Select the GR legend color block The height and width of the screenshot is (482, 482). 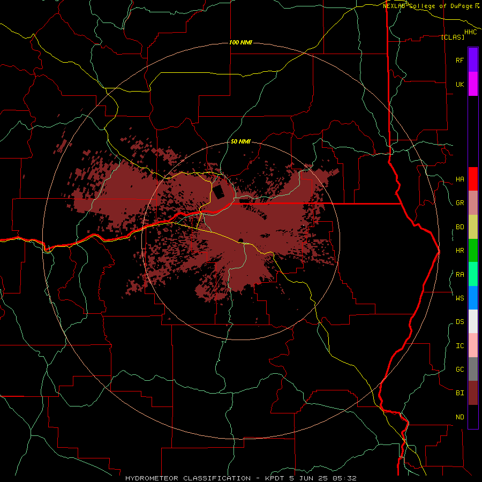[x=473, y=202]
